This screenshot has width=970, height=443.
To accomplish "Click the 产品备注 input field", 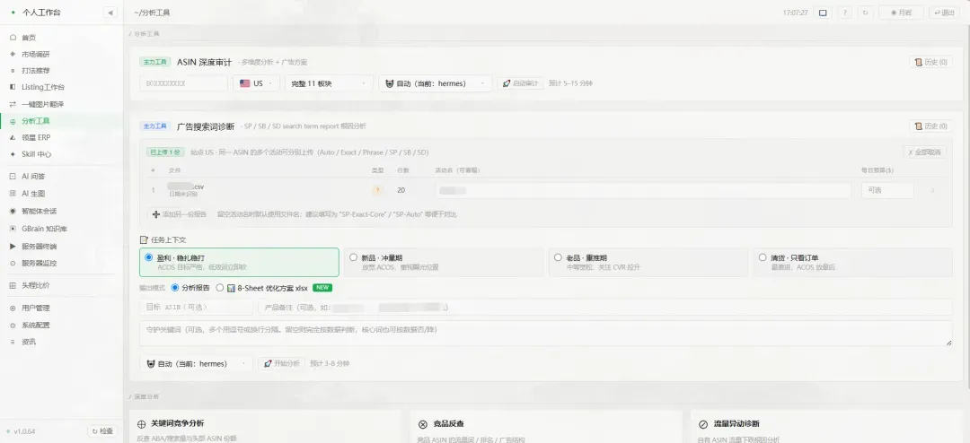I will click(x=605, y=307).
